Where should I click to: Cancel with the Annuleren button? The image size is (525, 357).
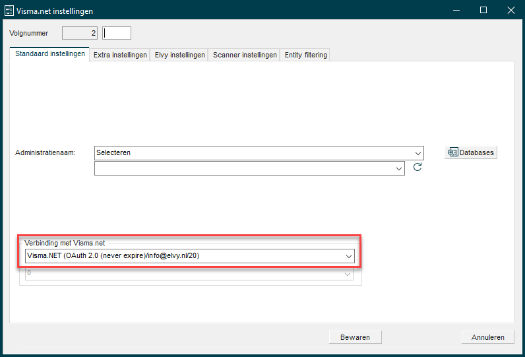click(488, 337)
